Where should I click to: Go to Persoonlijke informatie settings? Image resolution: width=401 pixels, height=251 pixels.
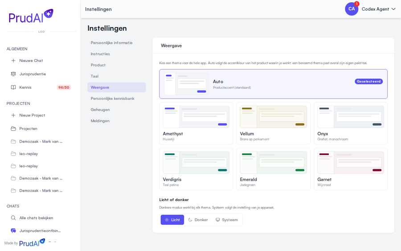(111, 43)
